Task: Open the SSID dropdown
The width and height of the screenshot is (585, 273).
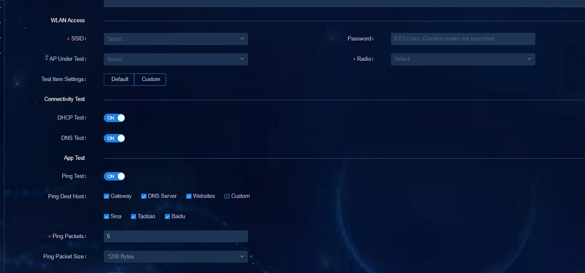Action: tap(176, 39)
